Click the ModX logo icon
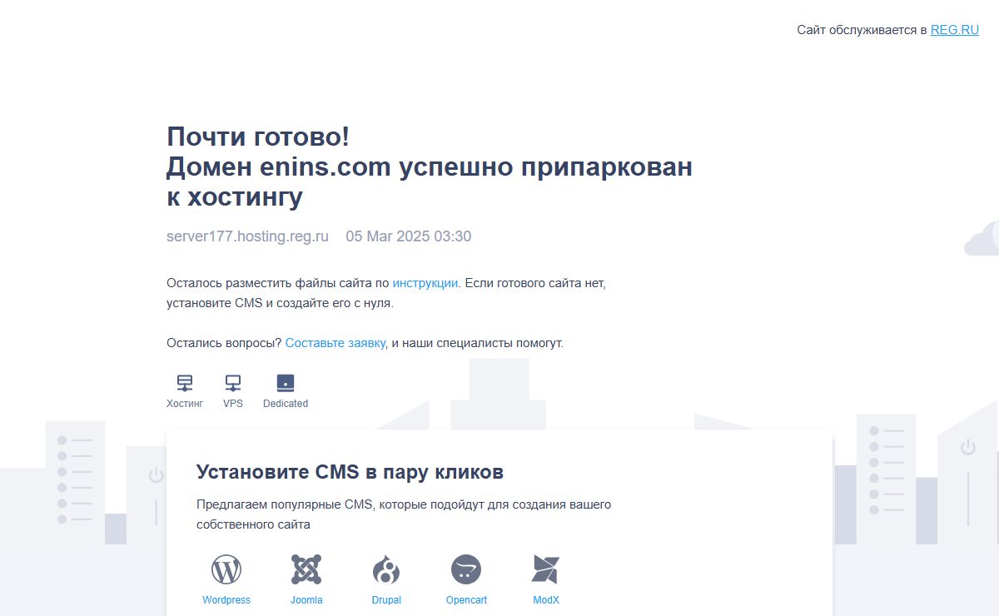 [546, 569]
